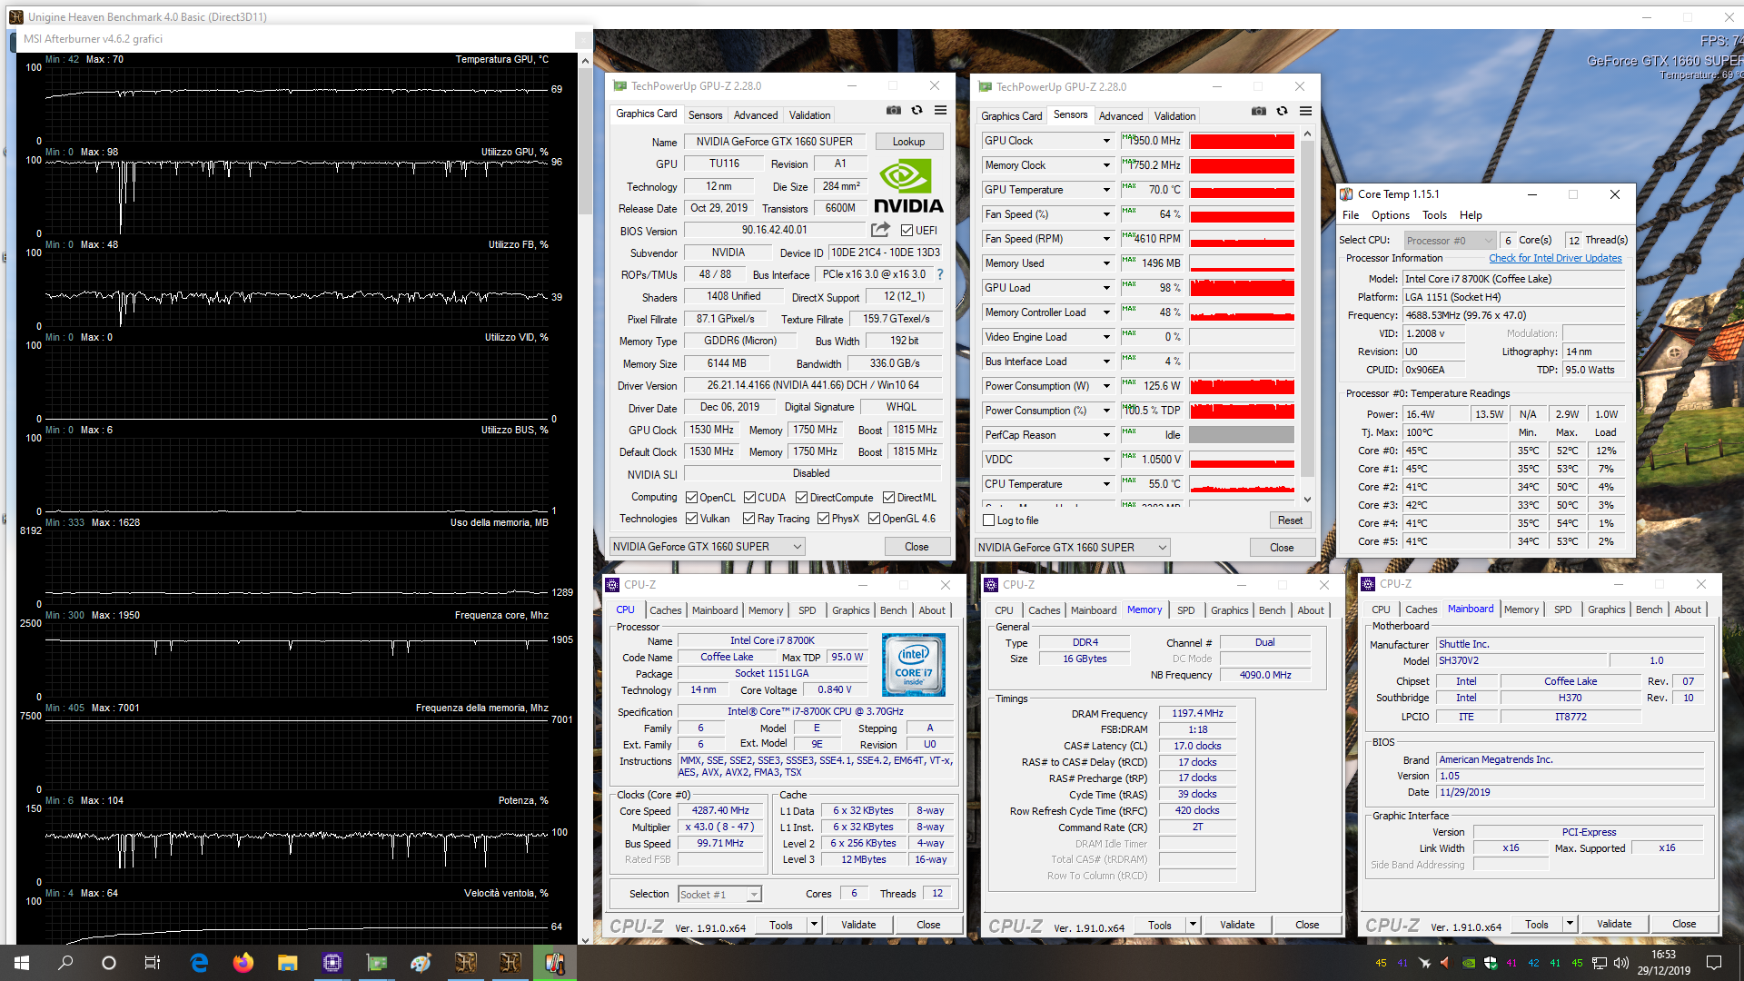Open hamburger menu in GPU-Z Sensors window
This screenshot has width=1744, height=981.
(1306, 111)
